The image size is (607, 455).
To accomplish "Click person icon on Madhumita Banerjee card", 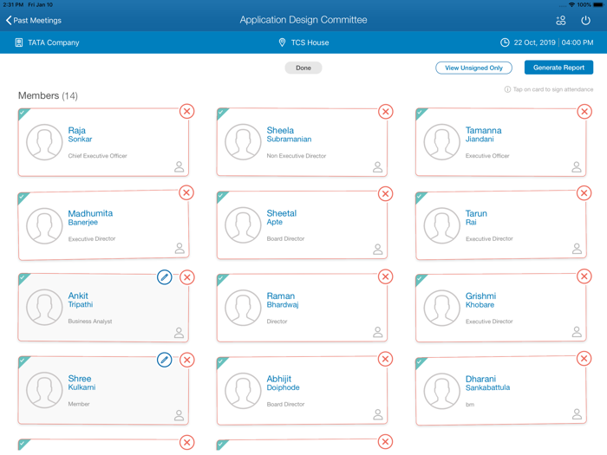I will (x=179, y=249).
